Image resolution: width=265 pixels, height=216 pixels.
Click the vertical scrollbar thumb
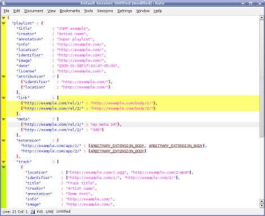(x=262, y=79)
